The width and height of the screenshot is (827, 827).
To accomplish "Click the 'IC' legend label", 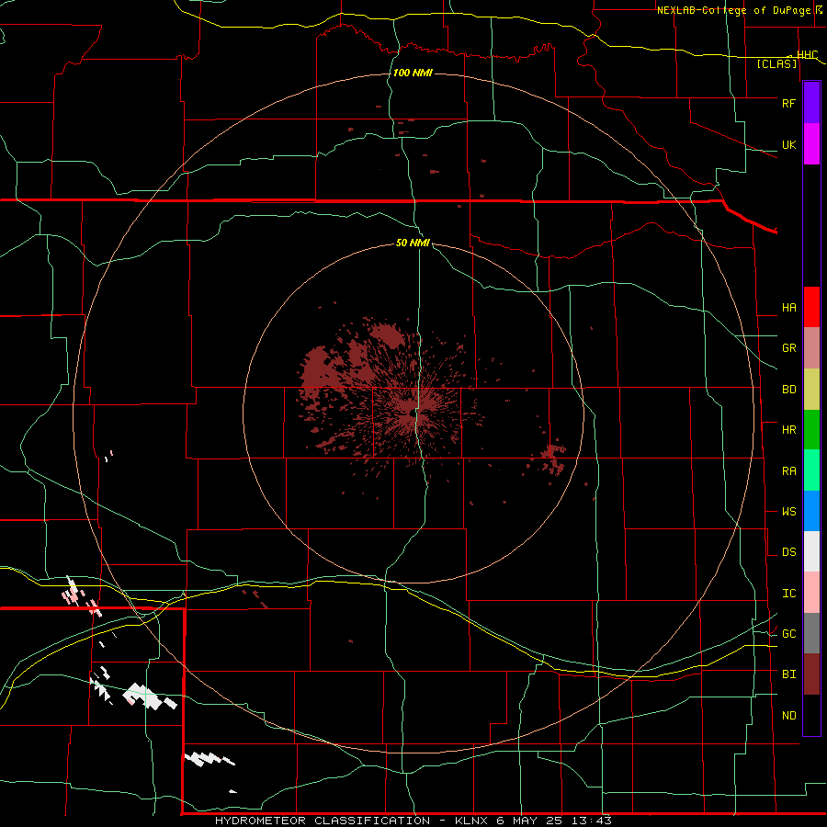I will 788,594.
